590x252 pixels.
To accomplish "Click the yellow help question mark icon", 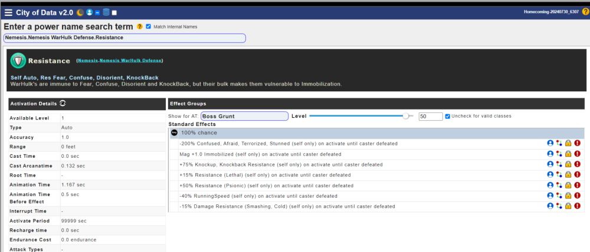I will [140, 26].
